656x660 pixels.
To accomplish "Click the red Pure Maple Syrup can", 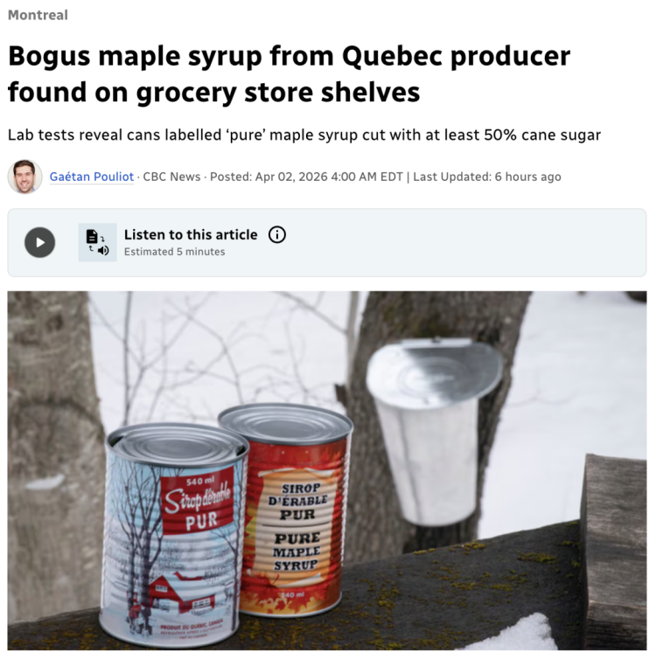I will [295, 510].
